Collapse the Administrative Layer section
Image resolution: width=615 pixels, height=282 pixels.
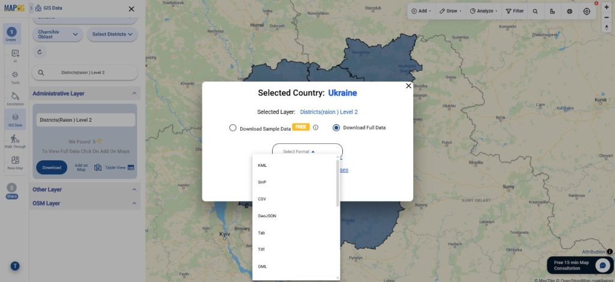coord(134,94)
